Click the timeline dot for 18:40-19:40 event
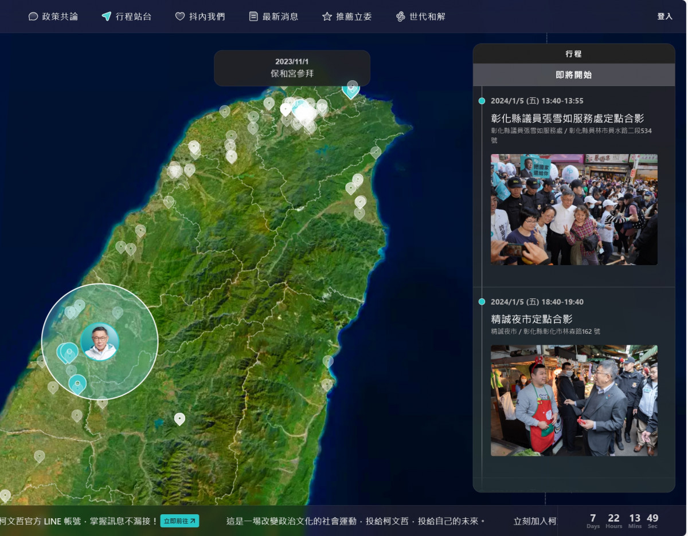Screen dimensions: 688x536 coord(482,302)
